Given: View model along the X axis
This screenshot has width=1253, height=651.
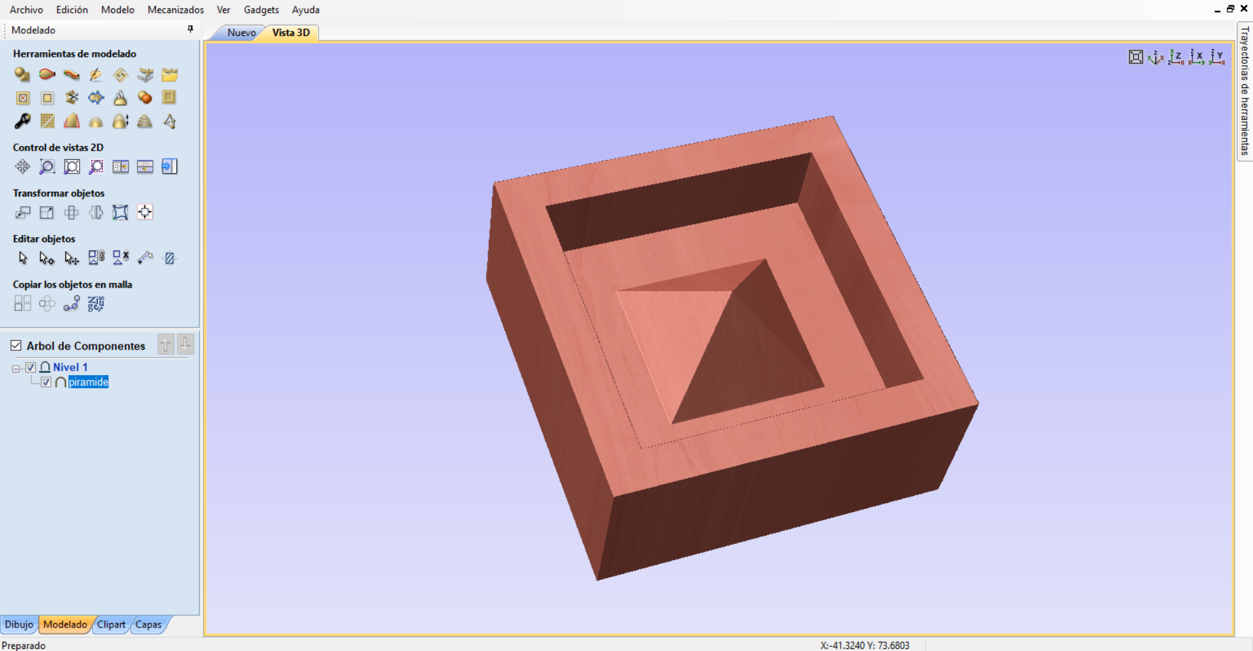Looking at the screenshot, I should pyautogui.click(x=1197, y=57).
